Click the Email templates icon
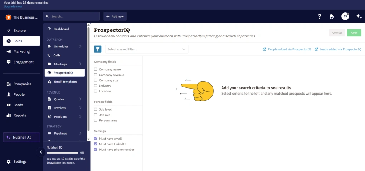Viewport: 365px width, 171px height. (x=49, y=82)
